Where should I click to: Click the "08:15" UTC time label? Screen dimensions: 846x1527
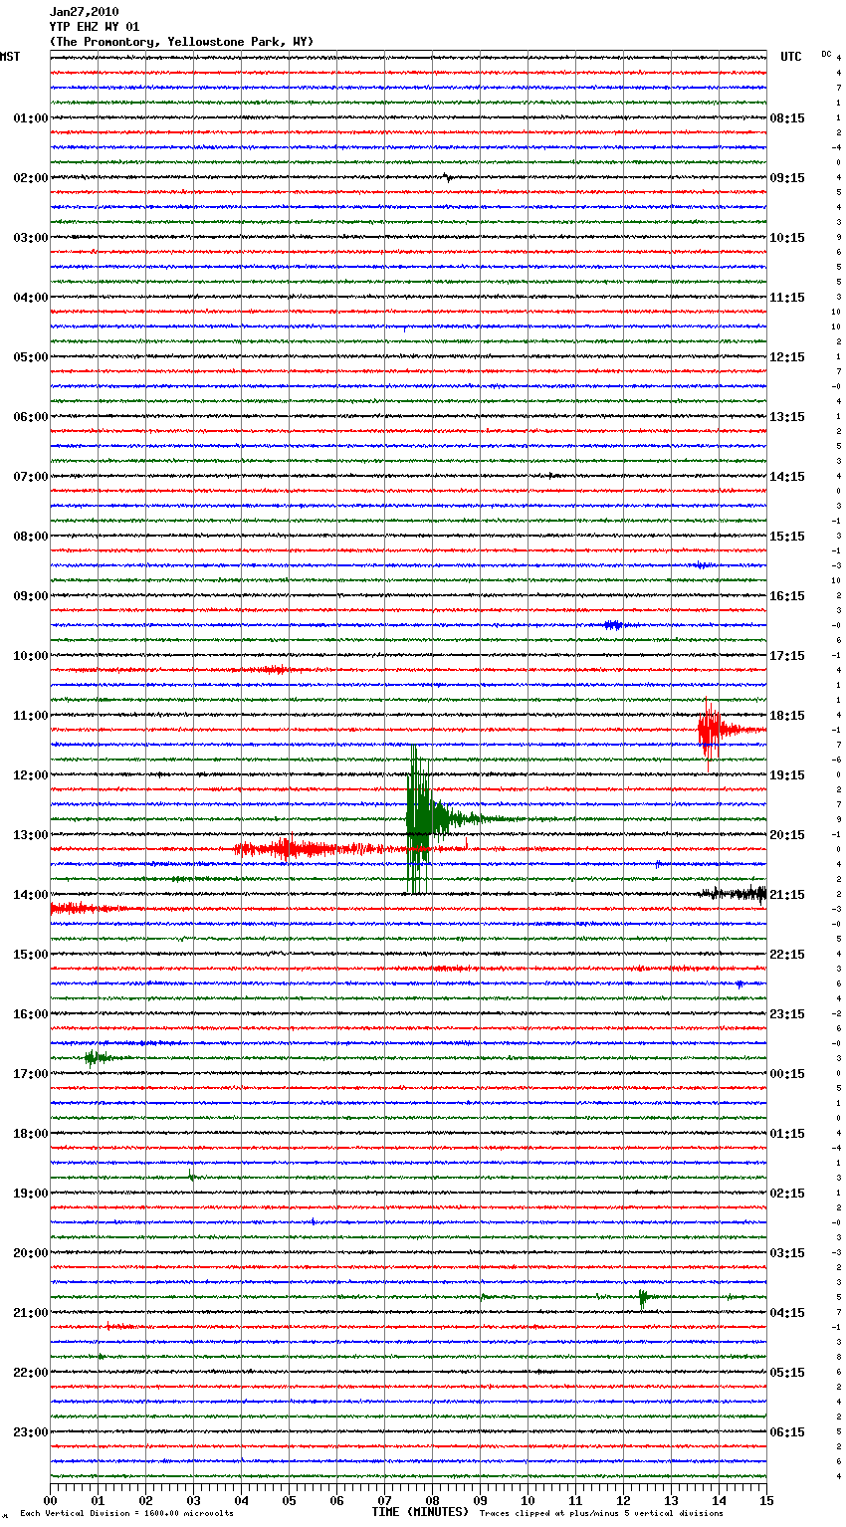[x=787, y=118]
